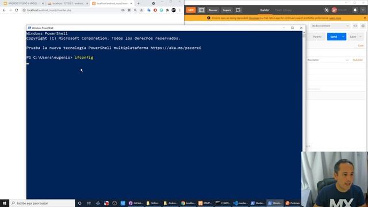Image resolution: width=368 pixels, height=207 pixels.
Task: Click Postman new window icon
Action: coord(238,10)
